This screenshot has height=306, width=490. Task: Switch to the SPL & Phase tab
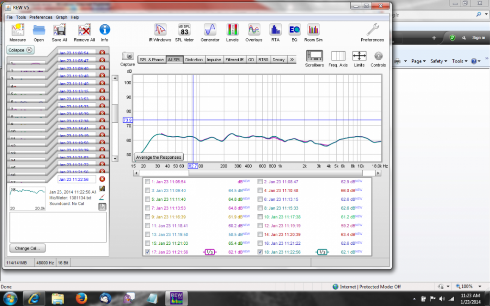tap(152, 60)
